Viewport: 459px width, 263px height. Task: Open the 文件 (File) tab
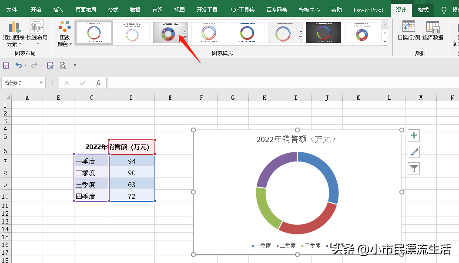point(12,10)
